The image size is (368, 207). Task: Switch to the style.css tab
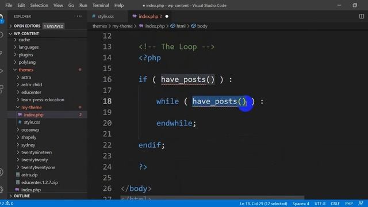[106, 17]
